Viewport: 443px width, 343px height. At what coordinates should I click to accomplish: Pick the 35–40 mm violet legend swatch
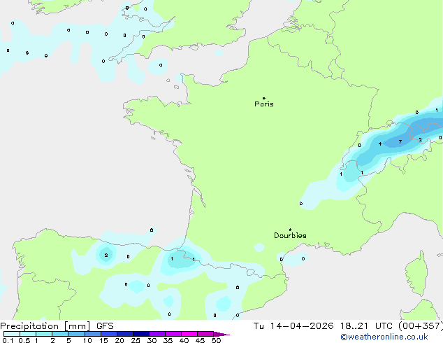pos(173,334)
